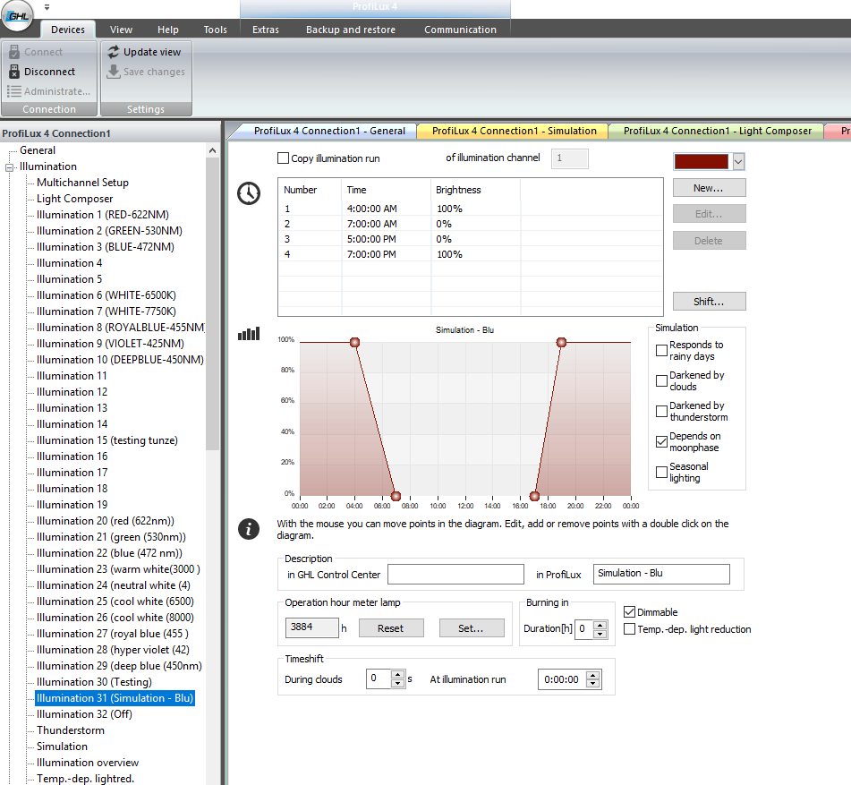Screen dimensions: 851x785
Task: Click the clock icon beside the time table
Action: click(x=249, y=193)
